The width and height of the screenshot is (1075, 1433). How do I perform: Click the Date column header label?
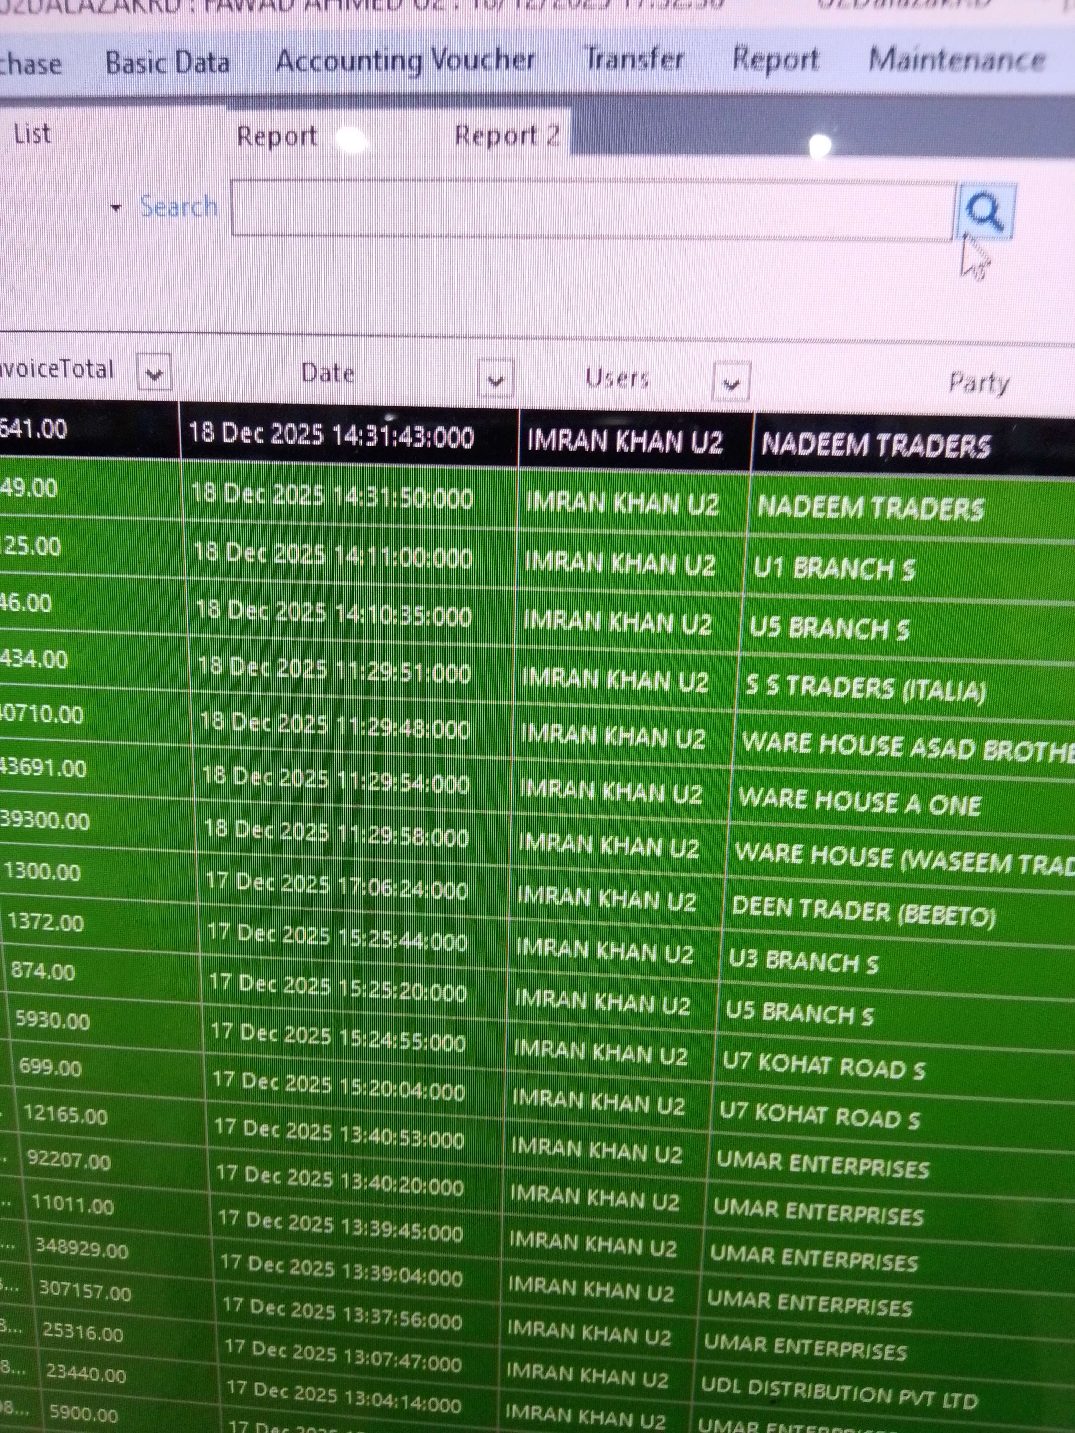point(327,373)
